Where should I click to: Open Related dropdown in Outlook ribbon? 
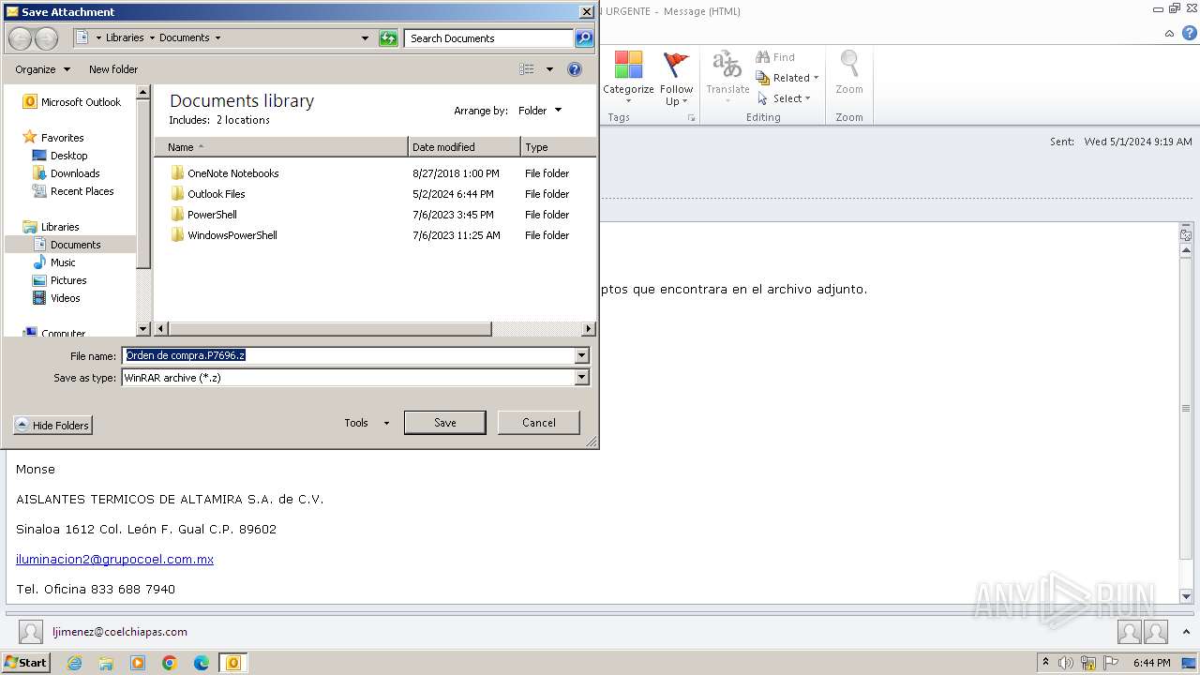[x=788, y=78]
